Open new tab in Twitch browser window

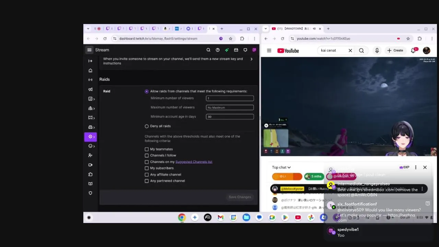pos(222,28)
